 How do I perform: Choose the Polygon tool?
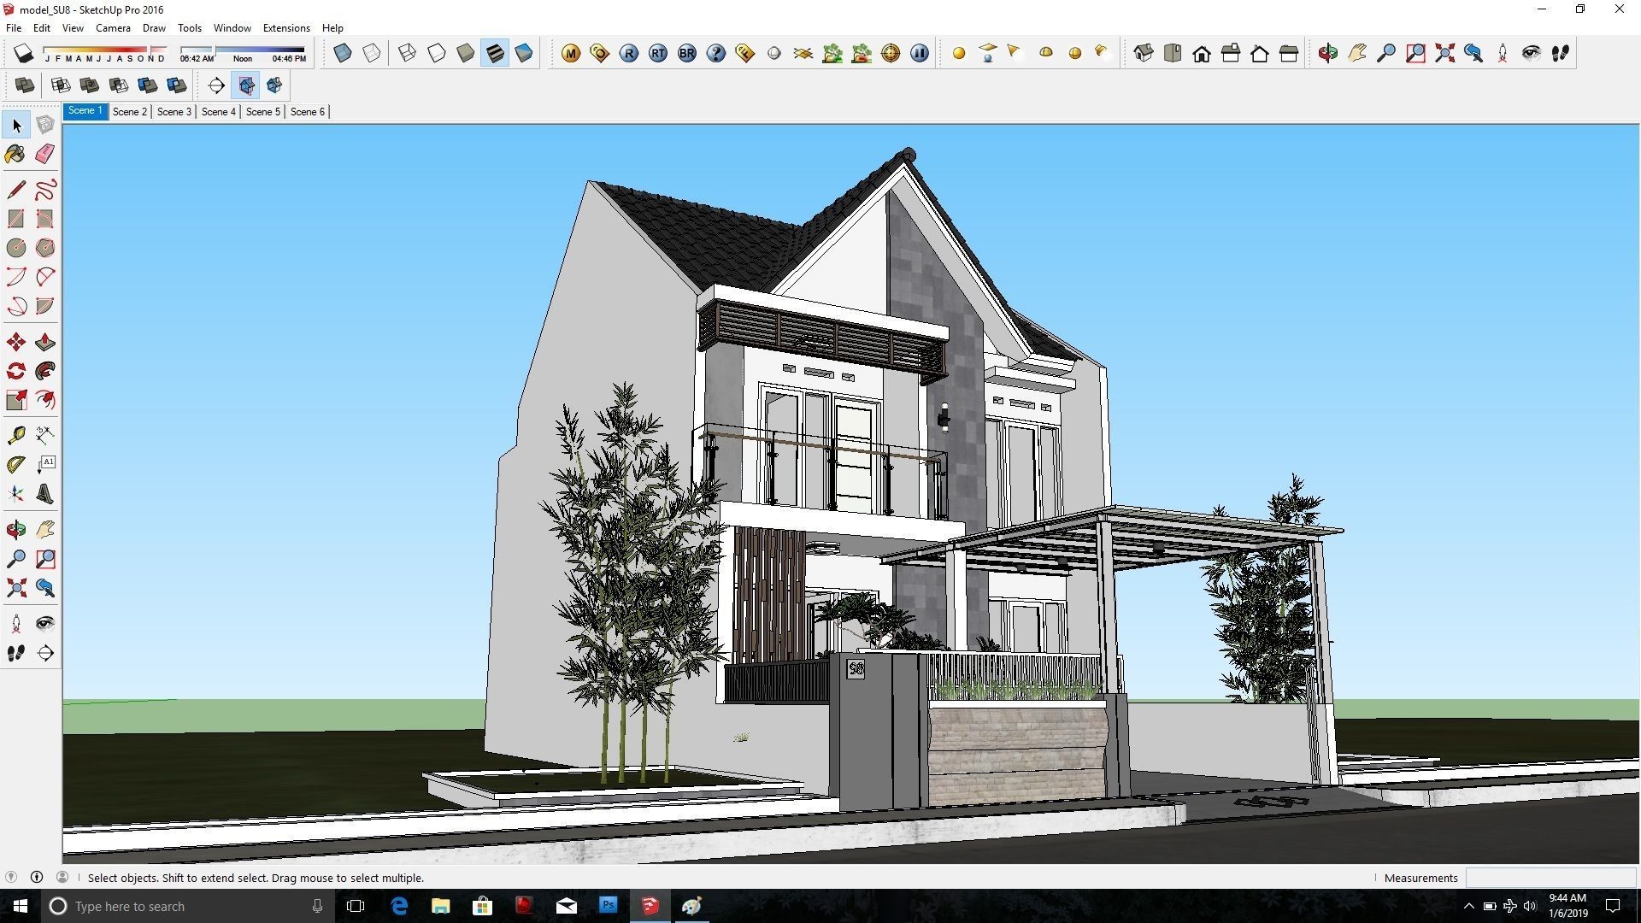tap(45, 248)
